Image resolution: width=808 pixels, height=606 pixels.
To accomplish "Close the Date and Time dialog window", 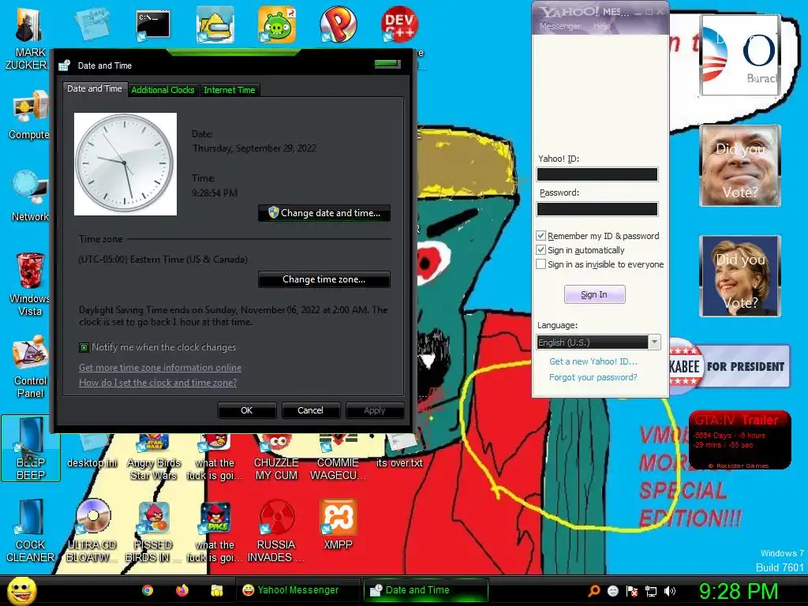I will pyautogui.click(x=387, y=64).
